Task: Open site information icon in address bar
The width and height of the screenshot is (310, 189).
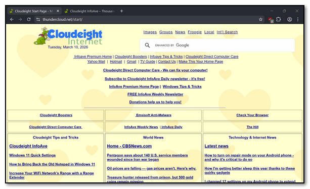Action: [x=38, y=19]
